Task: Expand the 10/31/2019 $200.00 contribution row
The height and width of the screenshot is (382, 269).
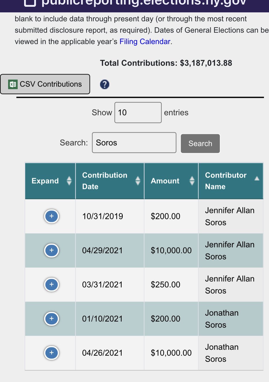Action: point(52,216)
